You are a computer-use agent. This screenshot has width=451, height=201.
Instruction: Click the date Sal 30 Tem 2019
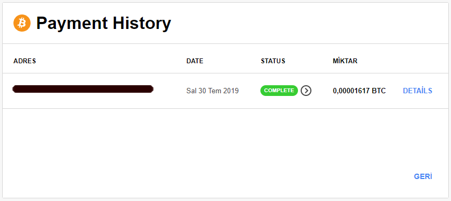213,91
